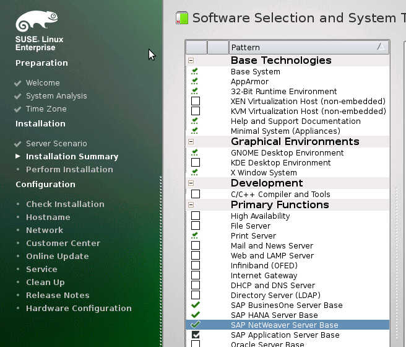Click System Analysis step in sidebar
Viewport: 406px width, 347px height.
56,96
